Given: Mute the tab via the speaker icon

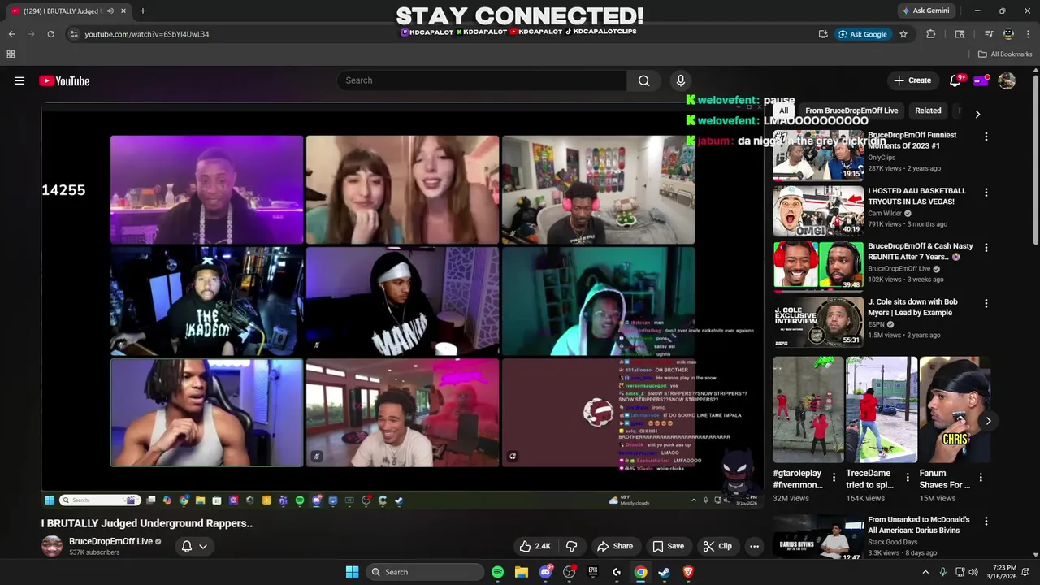Looking at the screenshot, I should click(110, 11).
